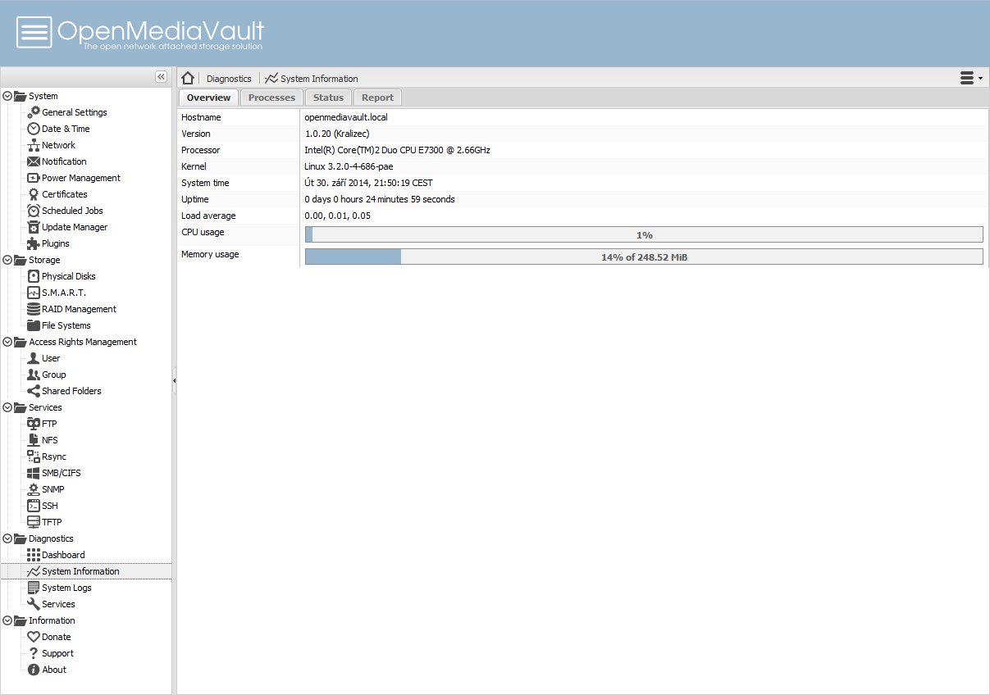Open the top-right hamburger menu dropdown
The height and width of the screenshot is (695, 990).
point(971,78)
